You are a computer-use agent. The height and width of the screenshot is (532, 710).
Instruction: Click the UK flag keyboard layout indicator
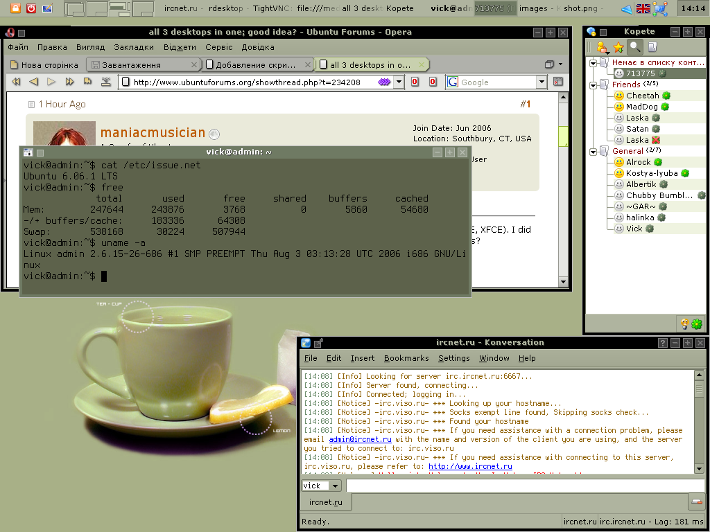tap(643, 8)
